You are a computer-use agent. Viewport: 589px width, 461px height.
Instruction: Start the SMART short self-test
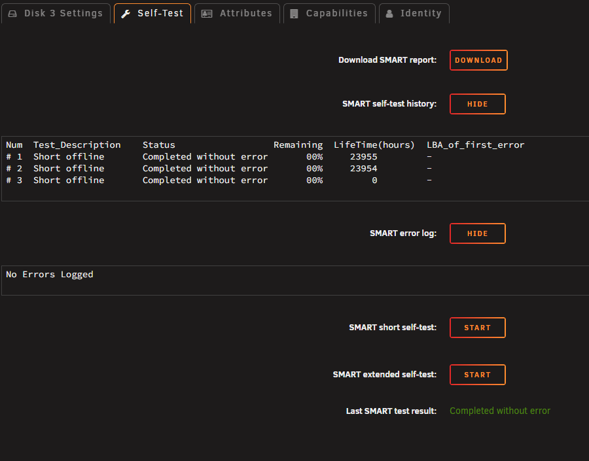[478, 328]
